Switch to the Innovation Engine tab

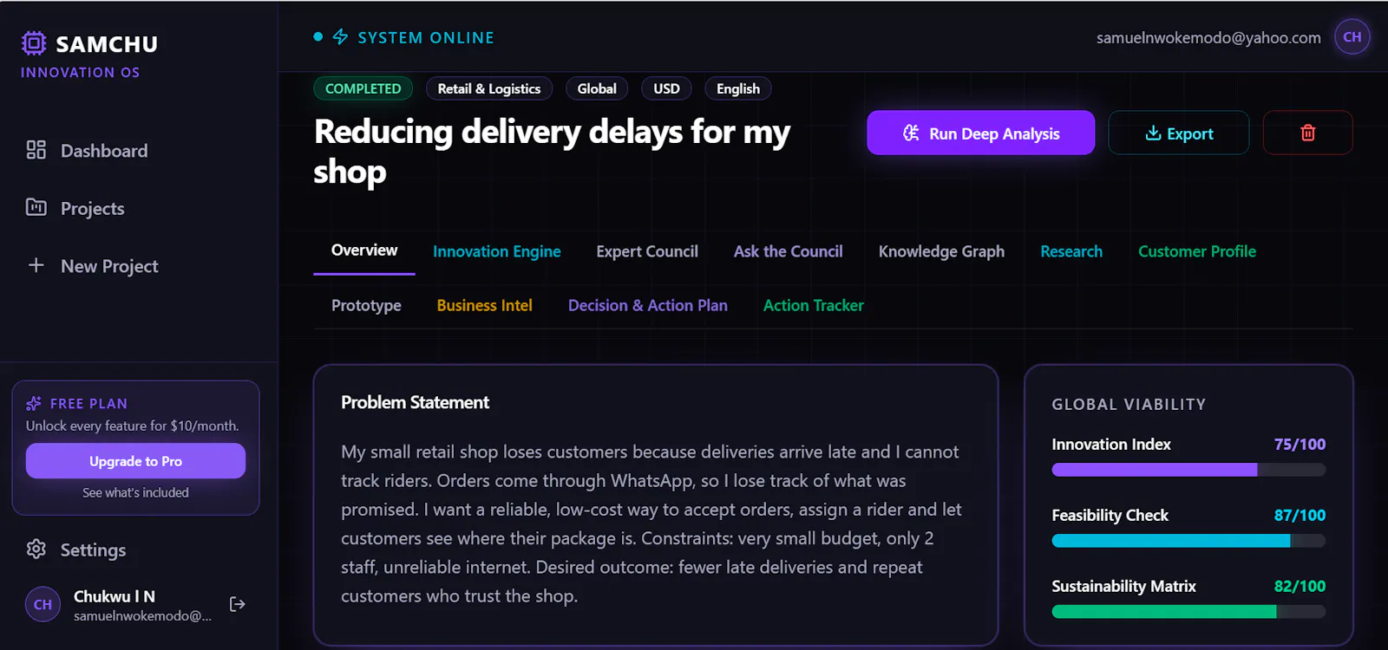pyautogui.click(x=496, y=251)
